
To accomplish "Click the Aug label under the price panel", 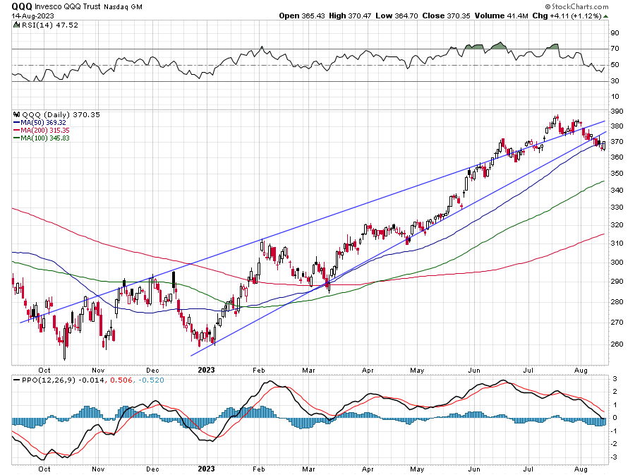I will tap(581, 370).
